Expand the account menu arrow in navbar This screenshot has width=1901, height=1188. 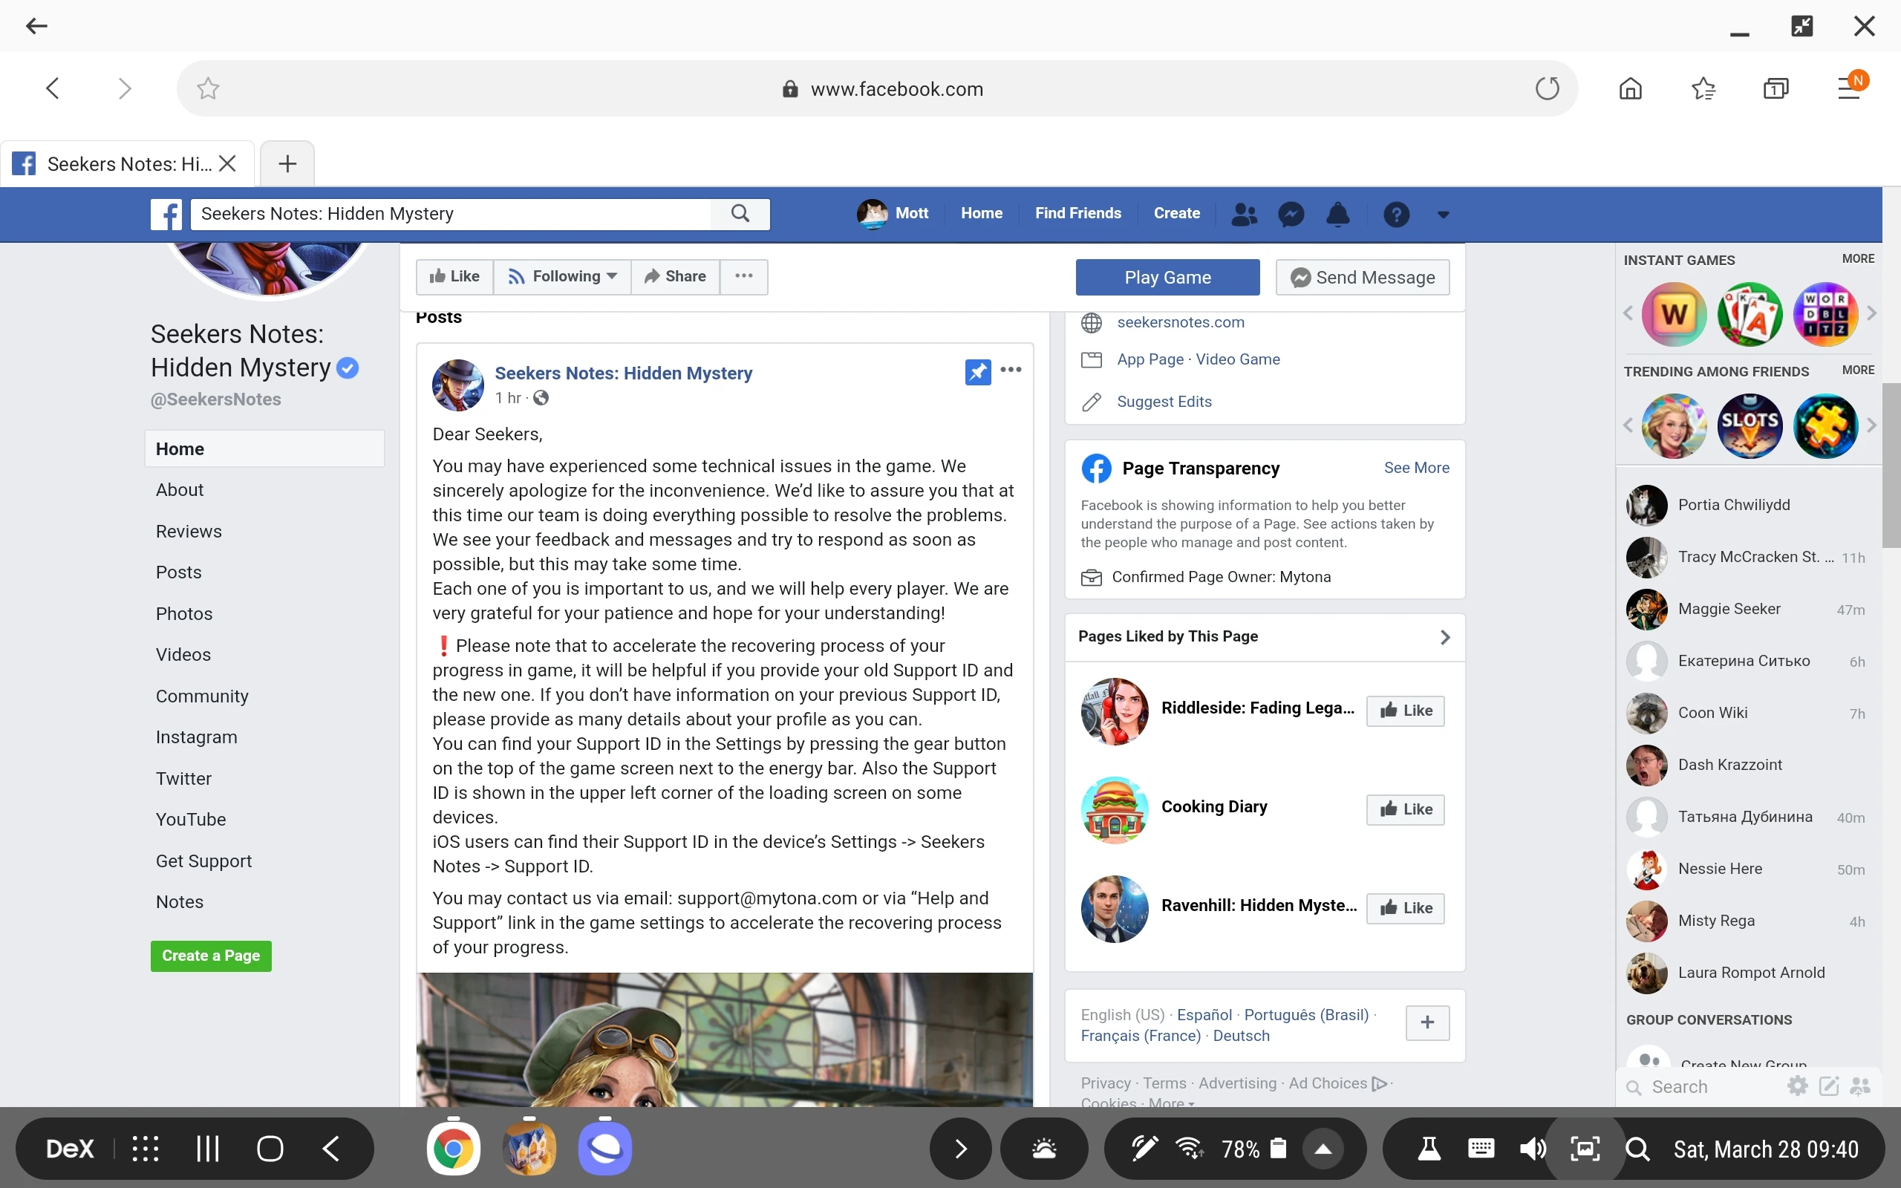coord(1443,215)
